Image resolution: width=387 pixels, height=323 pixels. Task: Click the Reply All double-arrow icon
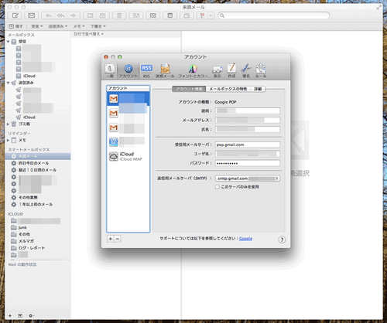tap(60, 15)
